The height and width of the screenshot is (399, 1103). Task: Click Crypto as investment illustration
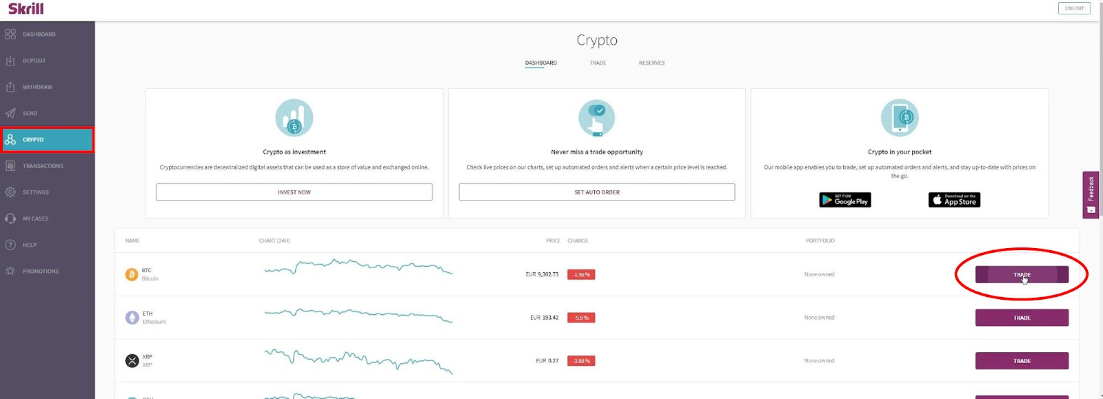tap(294, 118)
